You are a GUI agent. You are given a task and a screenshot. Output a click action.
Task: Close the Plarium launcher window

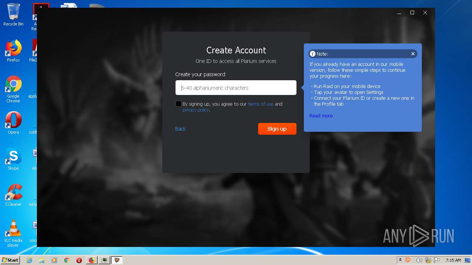[425, 13]
